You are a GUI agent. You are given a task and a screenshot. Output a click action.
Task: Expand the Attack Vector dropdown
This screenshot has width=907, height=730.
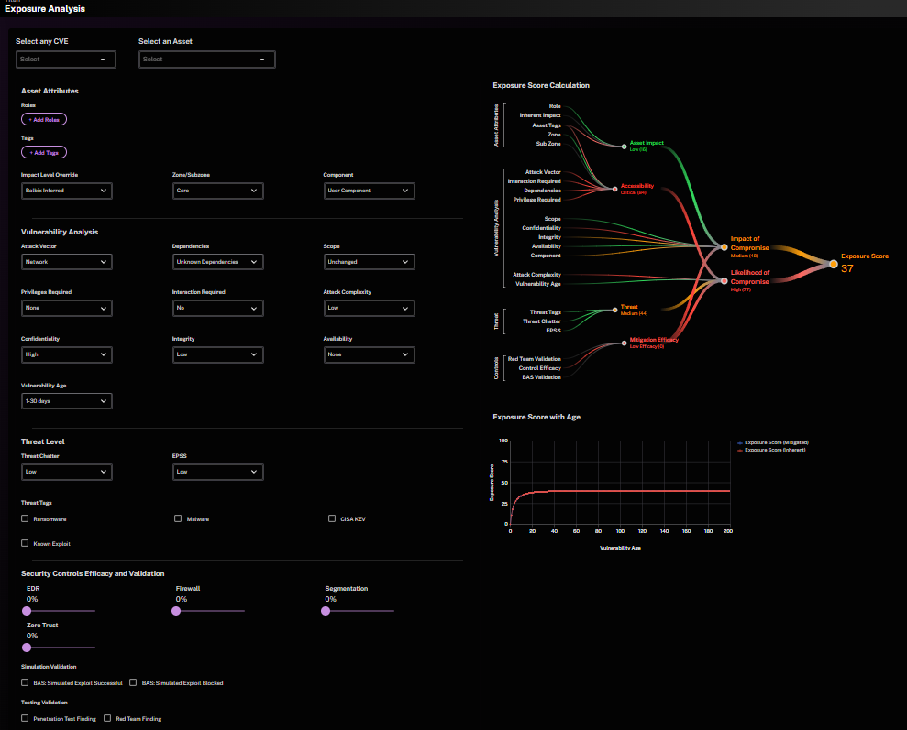[67, 262]
